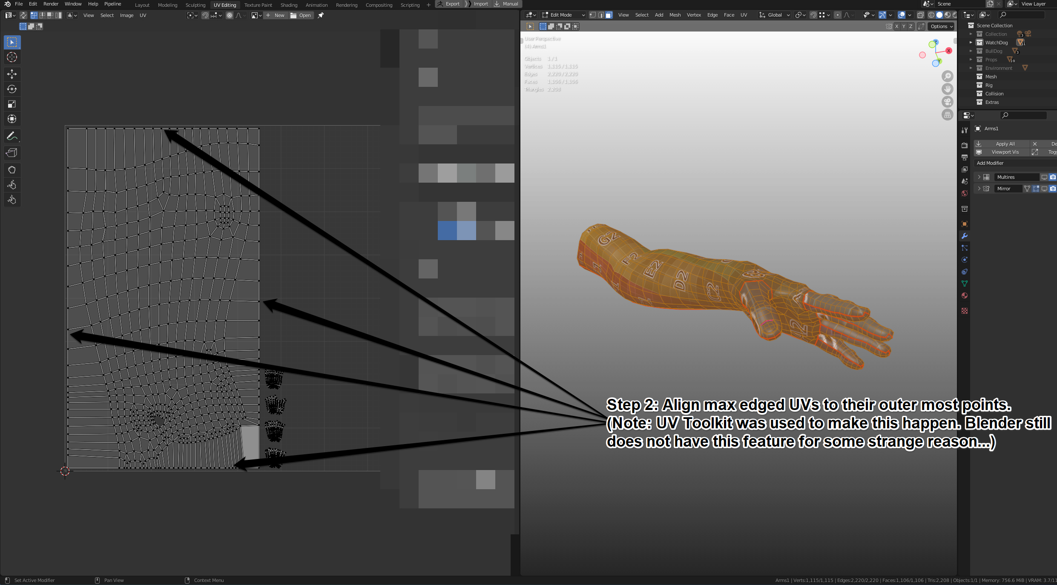Toggle camera view gizmo in 3D viewport
The width and height of the screenshot is (1057, 585).
coord(947,102)
